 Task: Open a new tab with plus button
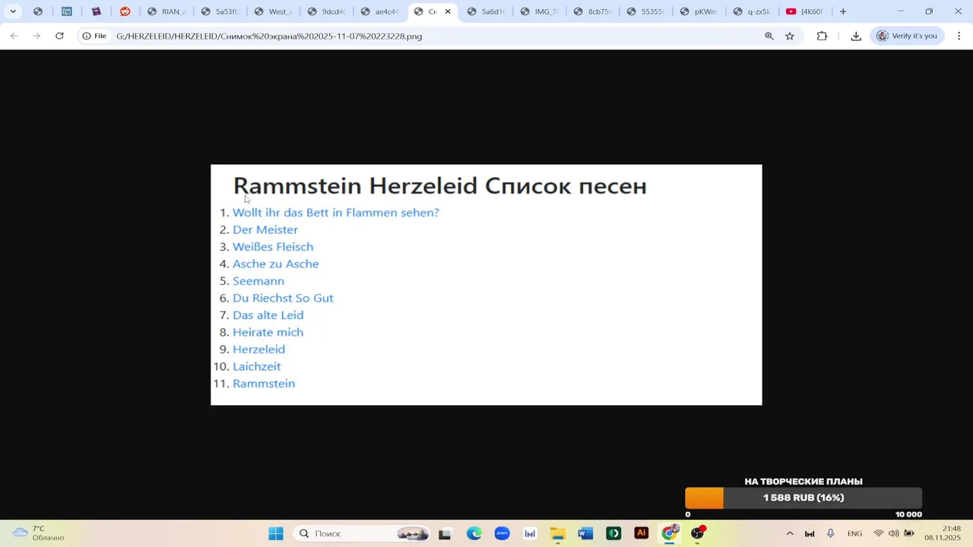pyautogui.click(x=843, y=11)
